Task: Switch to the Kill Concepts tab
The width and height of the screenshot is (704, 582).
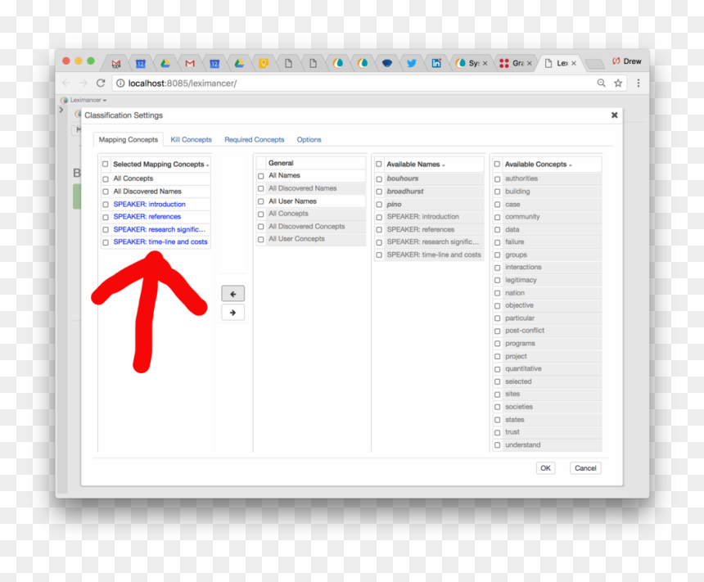Action: [x=191, y=140]
